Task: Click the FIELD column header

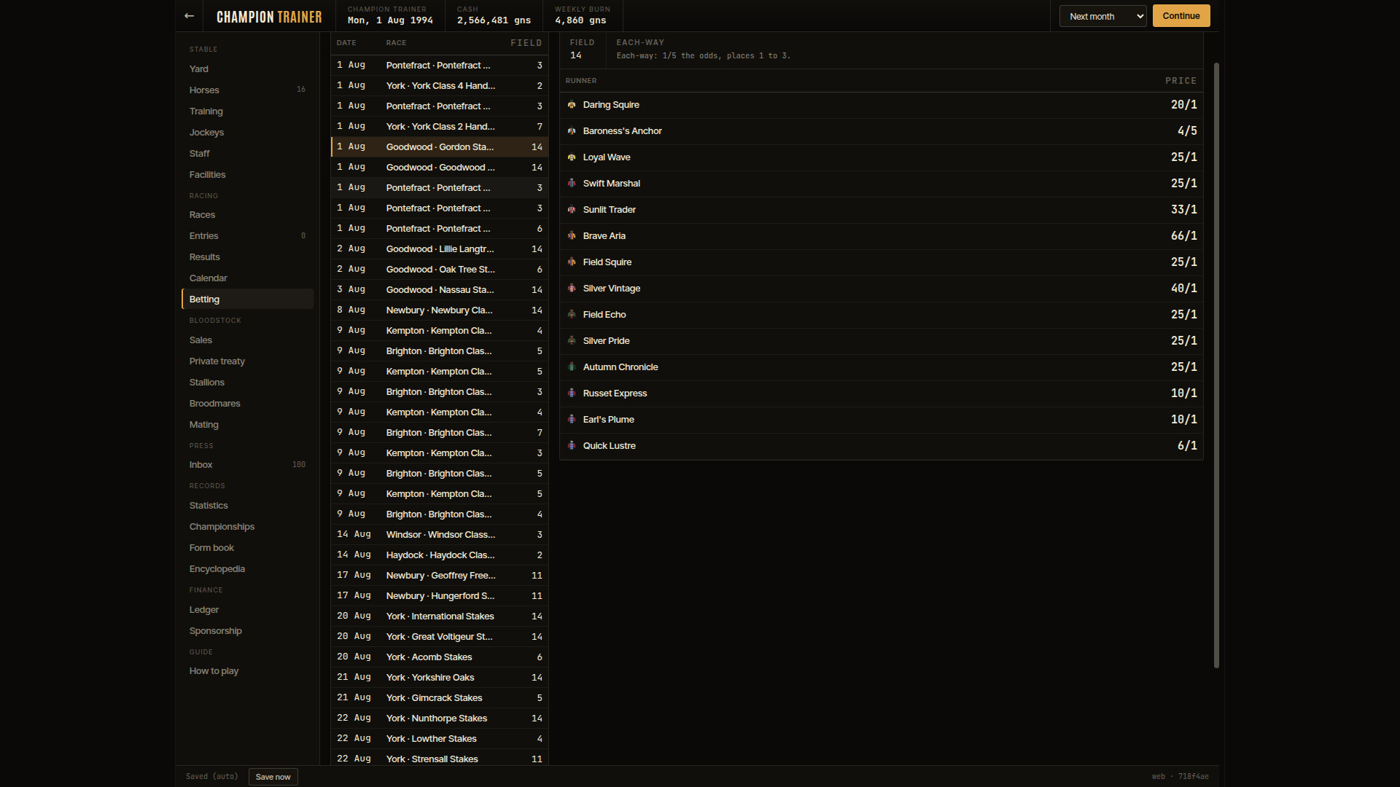Action: (x=526, y=43)
